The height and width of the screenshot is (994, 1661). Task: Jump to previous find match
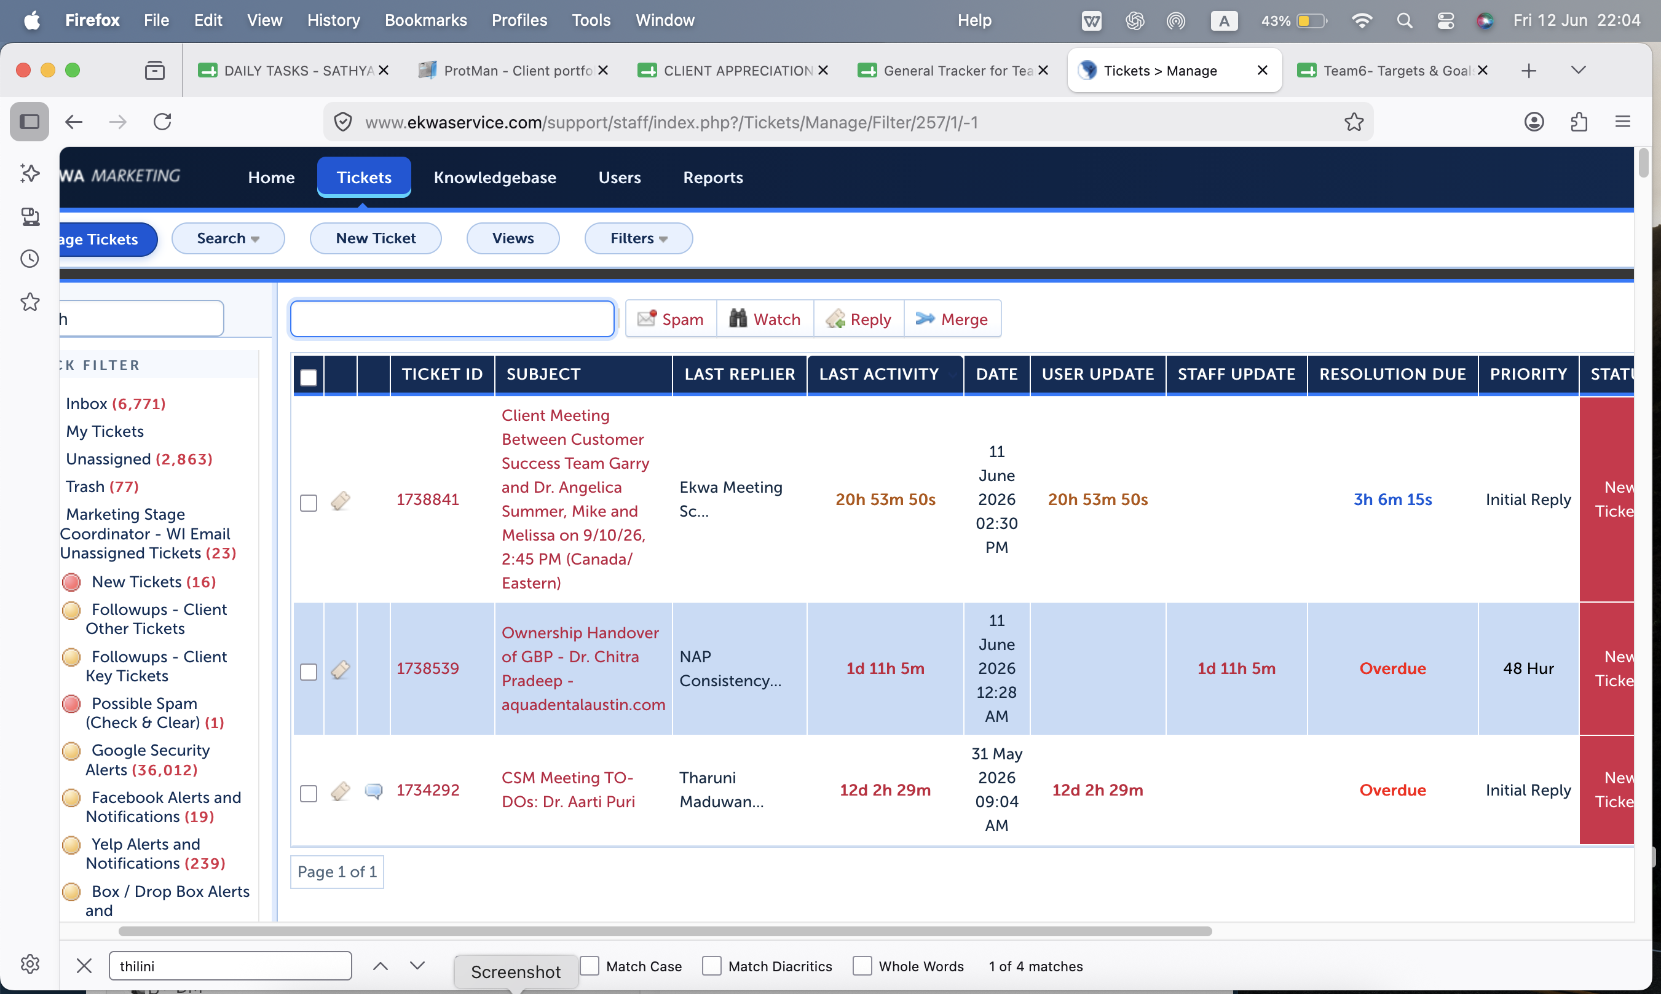coord(380,966)
